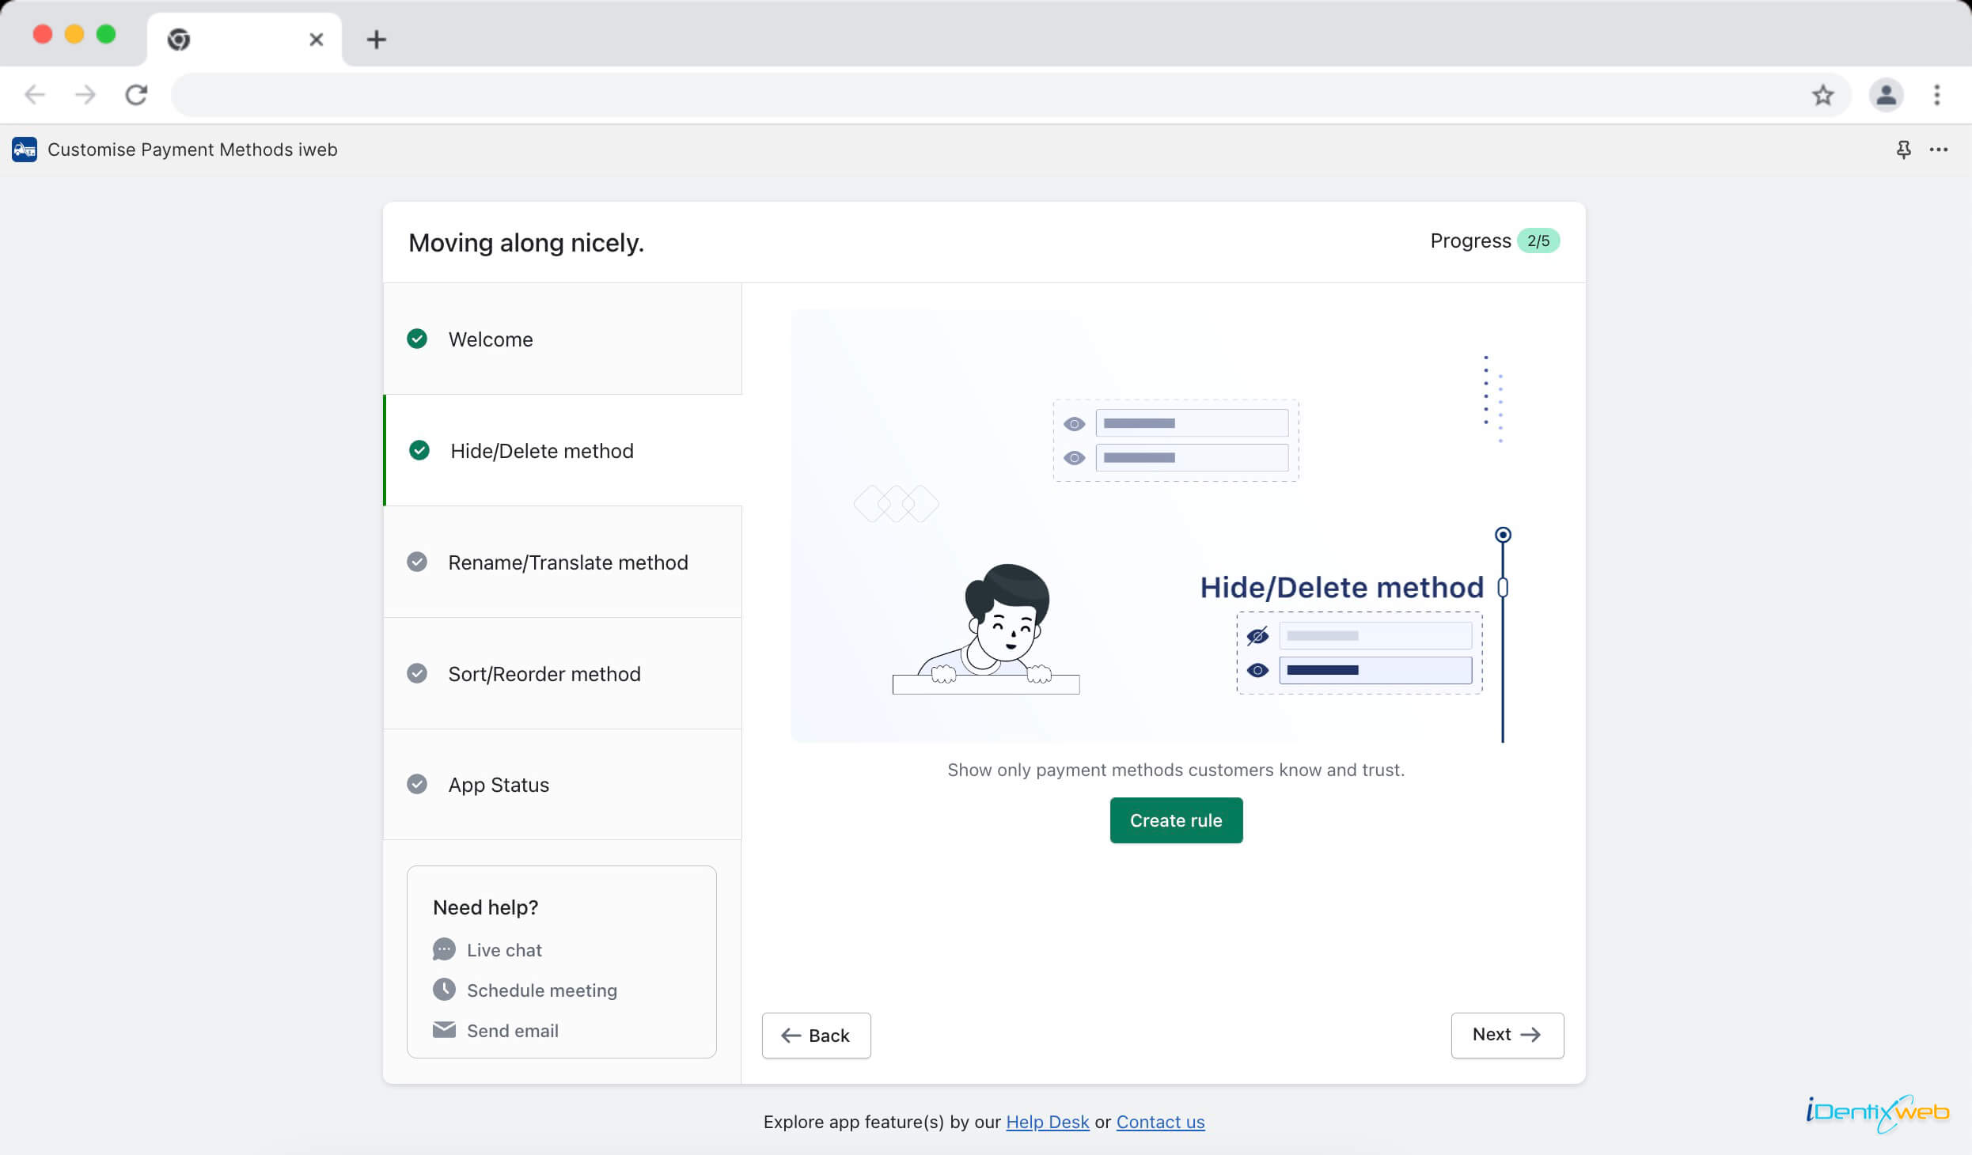Click the grey checkmark beside Sort/Reorder method
This screenshot has height=1155, width=1972.
click(x=417, y=673)
